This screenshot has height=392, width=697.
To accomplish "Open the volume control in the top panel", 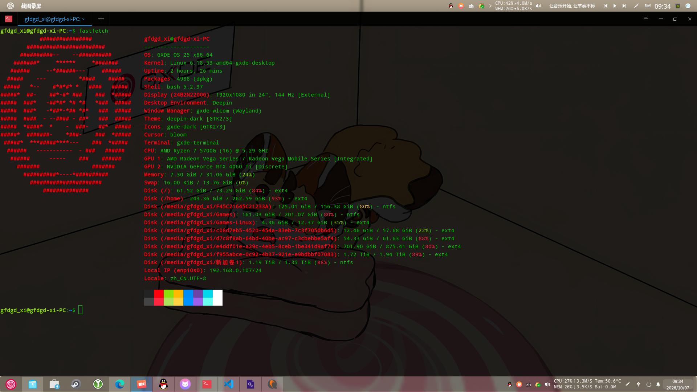I will pos(538,6).
